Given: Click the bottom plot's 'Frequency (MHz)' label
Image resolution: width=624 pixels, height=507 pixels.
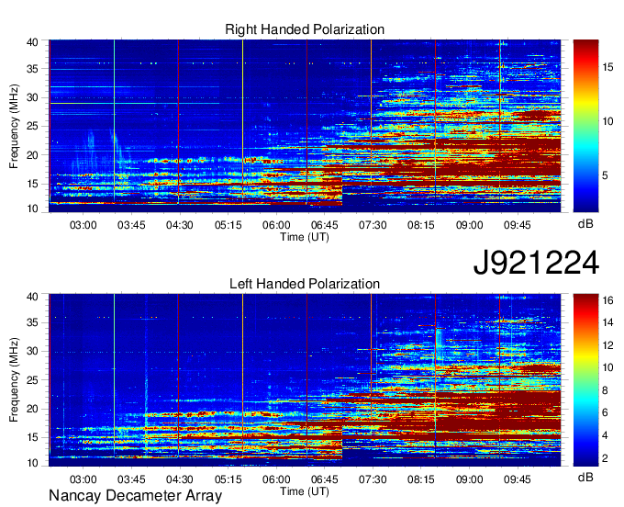Looking at the screenshot, I should [14, 380].
